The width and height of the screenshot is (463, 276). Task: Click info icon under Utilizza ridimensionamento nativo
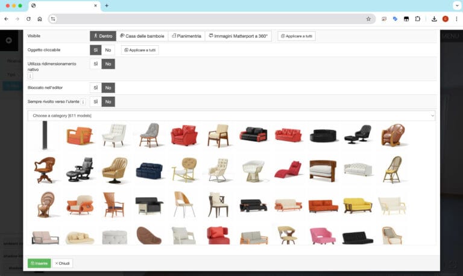click(x=30, y=76)
